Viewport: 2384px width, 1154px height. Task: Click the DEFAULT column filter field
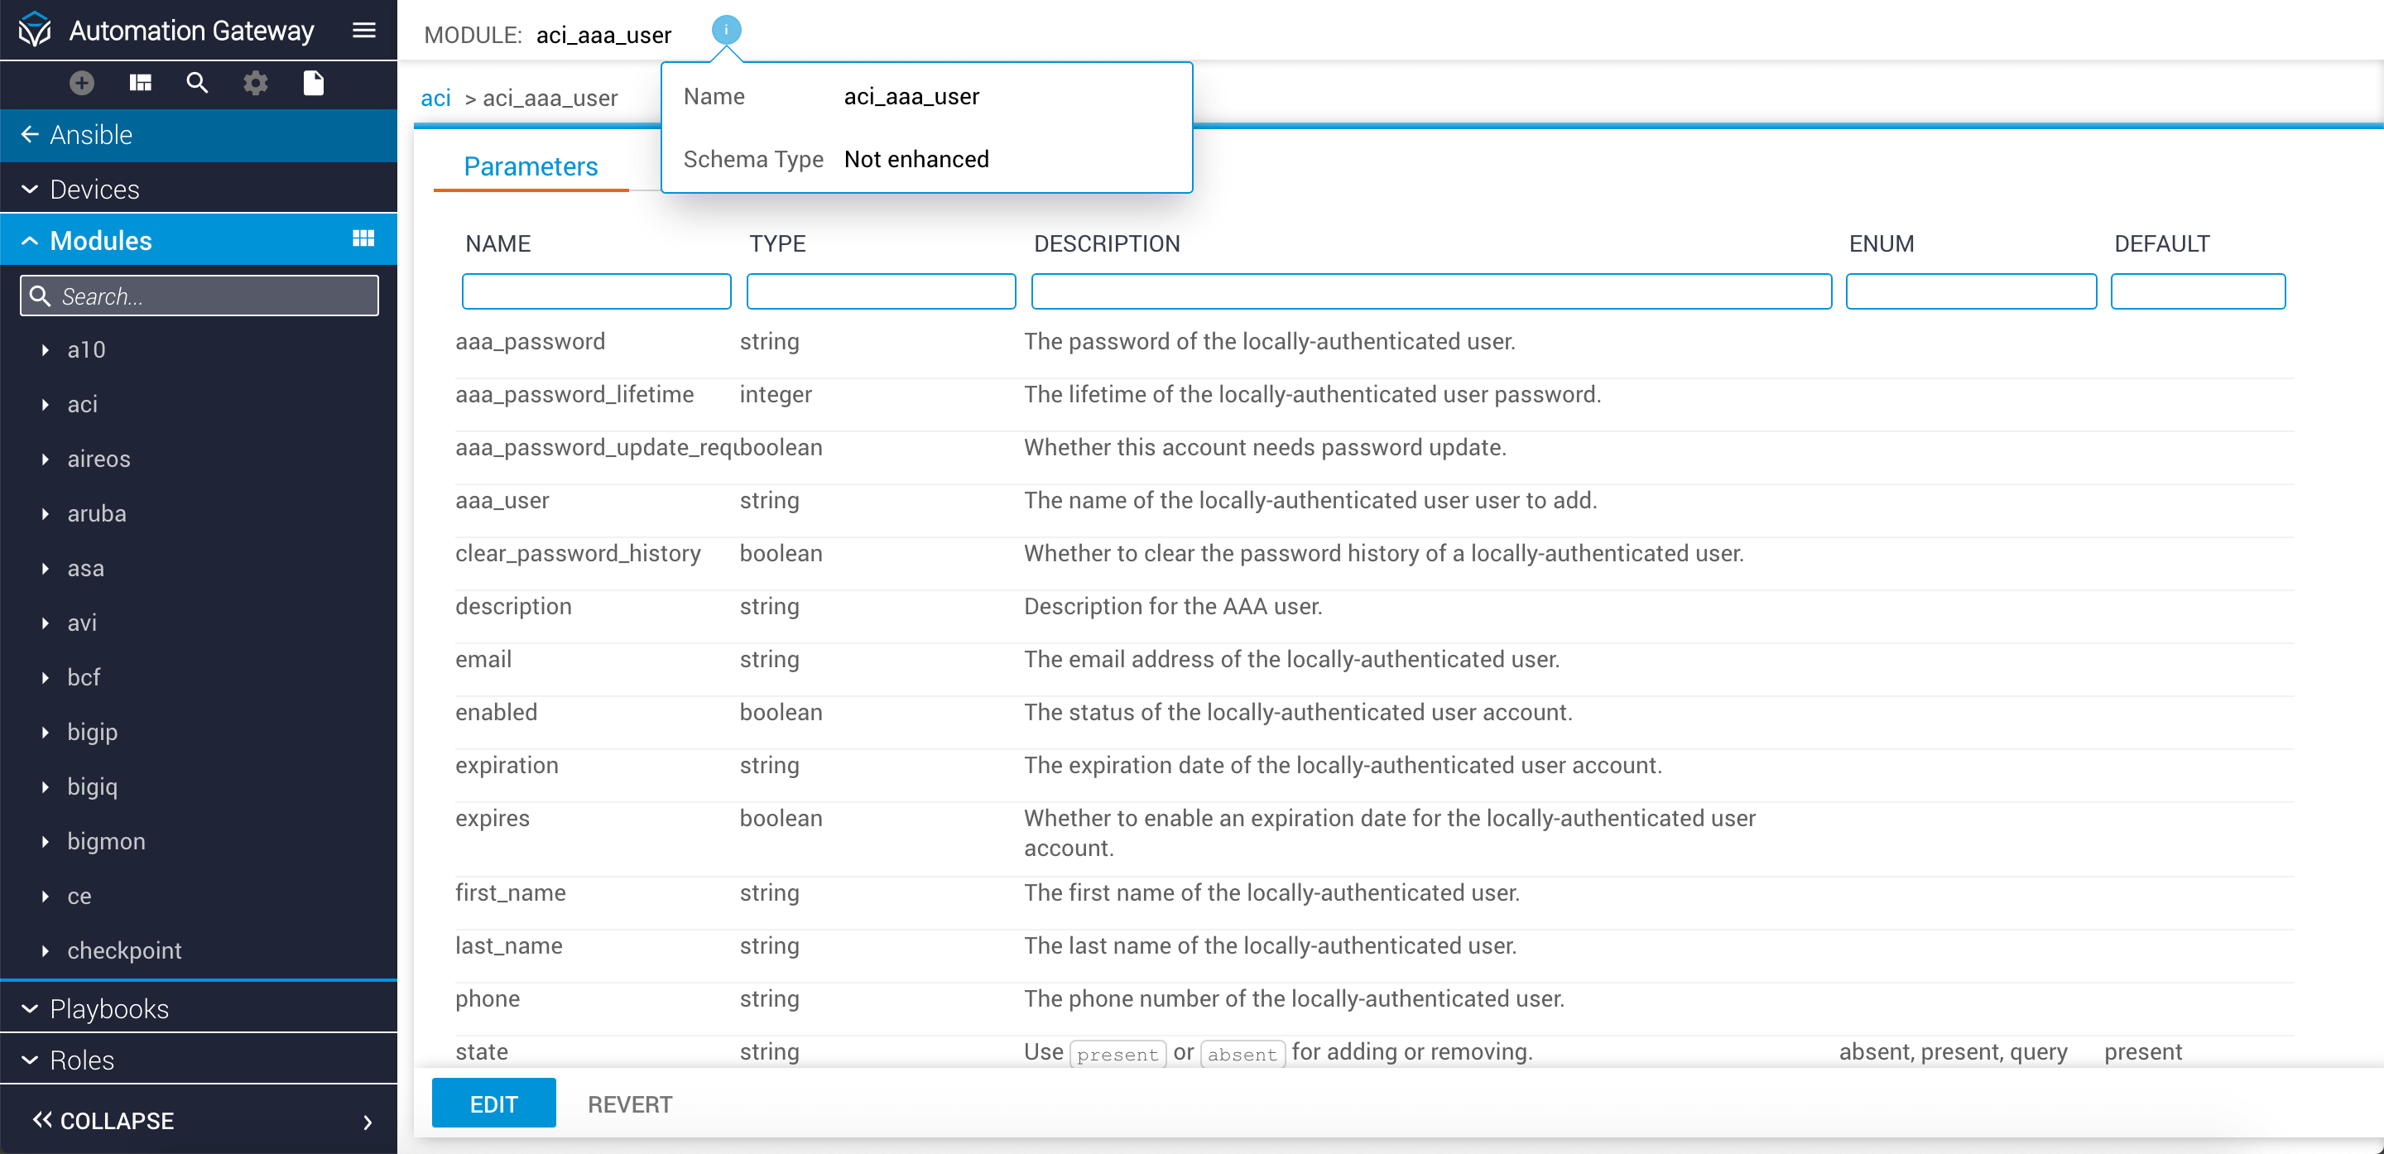pos(2198,291)
